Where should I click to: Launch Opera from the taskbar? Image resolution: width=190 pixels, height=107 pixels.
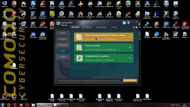tap(27, 105)
